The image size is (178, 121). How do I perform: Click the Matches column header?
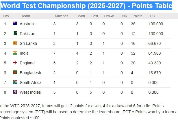click(62, 16)
